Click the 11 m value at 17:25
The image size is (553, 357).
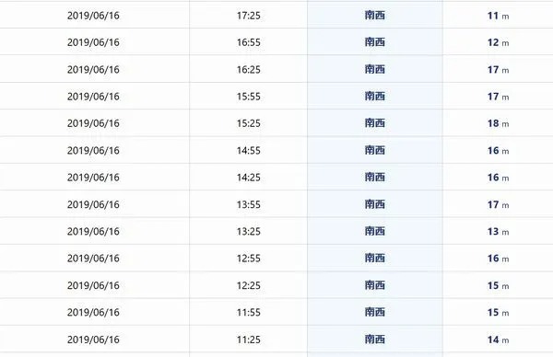498,16
